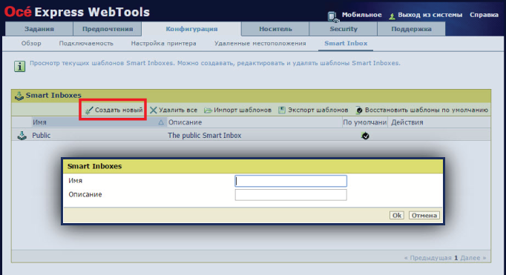Open the Подключаемость sub-tab
This screenshot has width=506, height=275.
[86, 43]
